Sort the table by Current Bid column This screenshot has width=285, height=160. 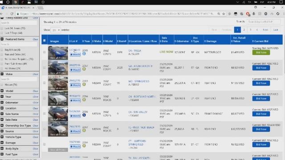click(260, 41)
